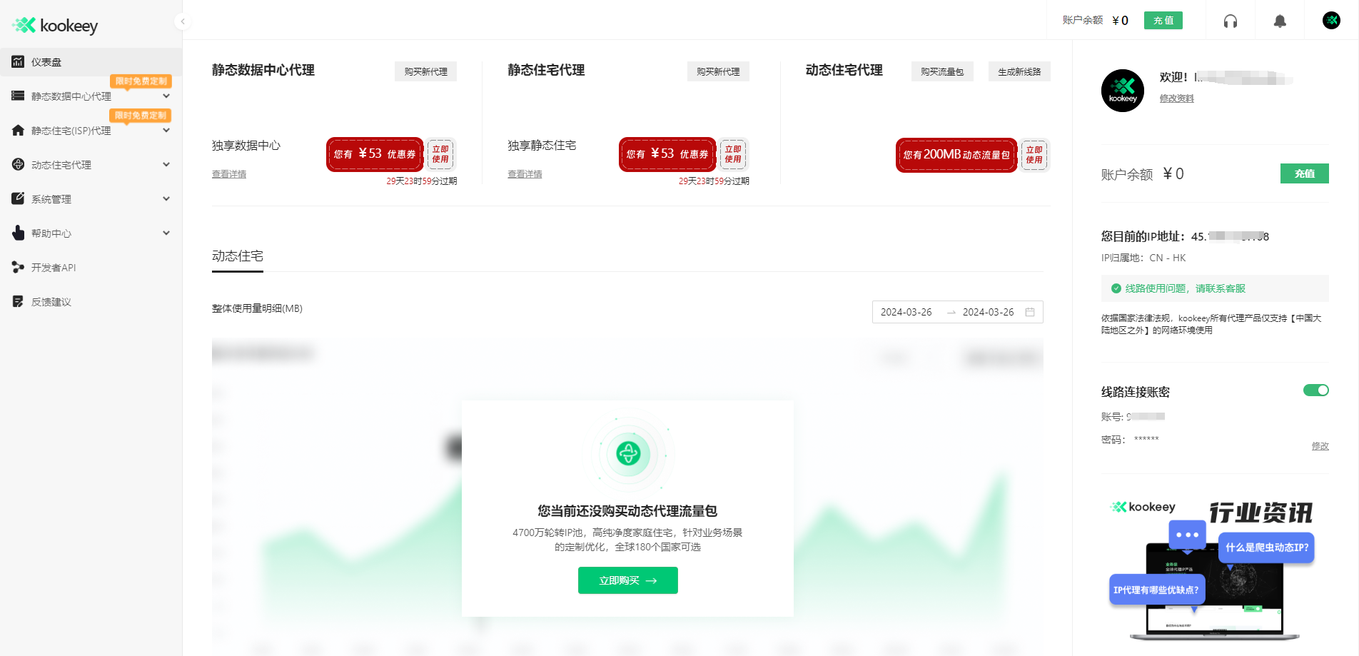The width and height of the screenshot is (1359, 656).
Task: Select the 动态住宅代理 globe icon
Action: (x=18, y=164)
